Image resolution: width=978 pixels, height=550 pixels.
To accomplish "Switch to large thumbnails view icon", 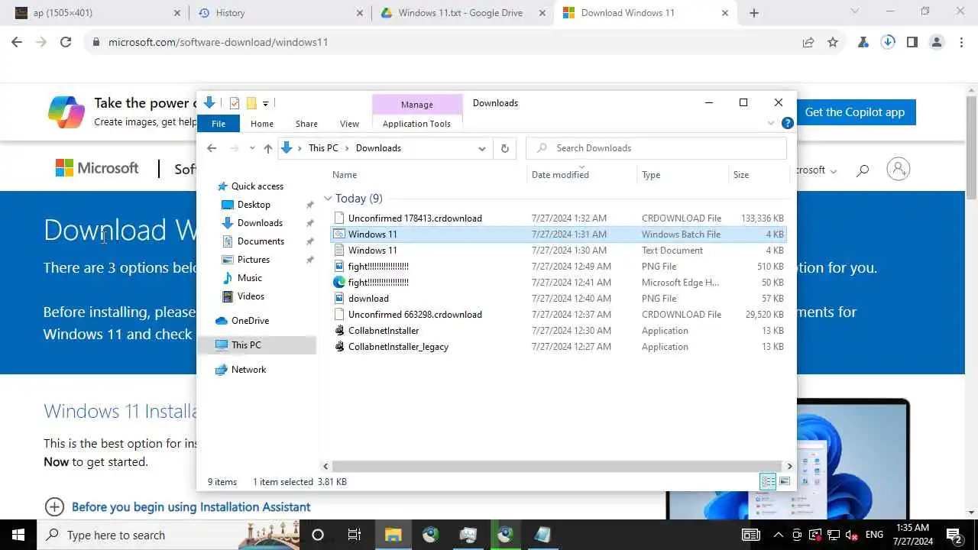I will [x=785, y=481].
